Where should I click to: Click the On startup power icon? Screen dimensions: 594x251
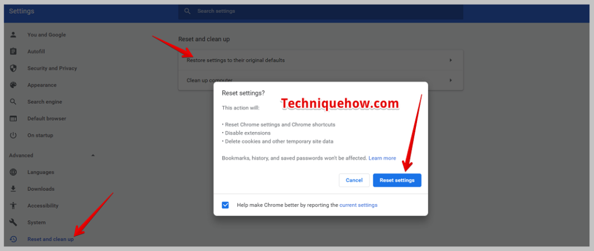[13, 135]
